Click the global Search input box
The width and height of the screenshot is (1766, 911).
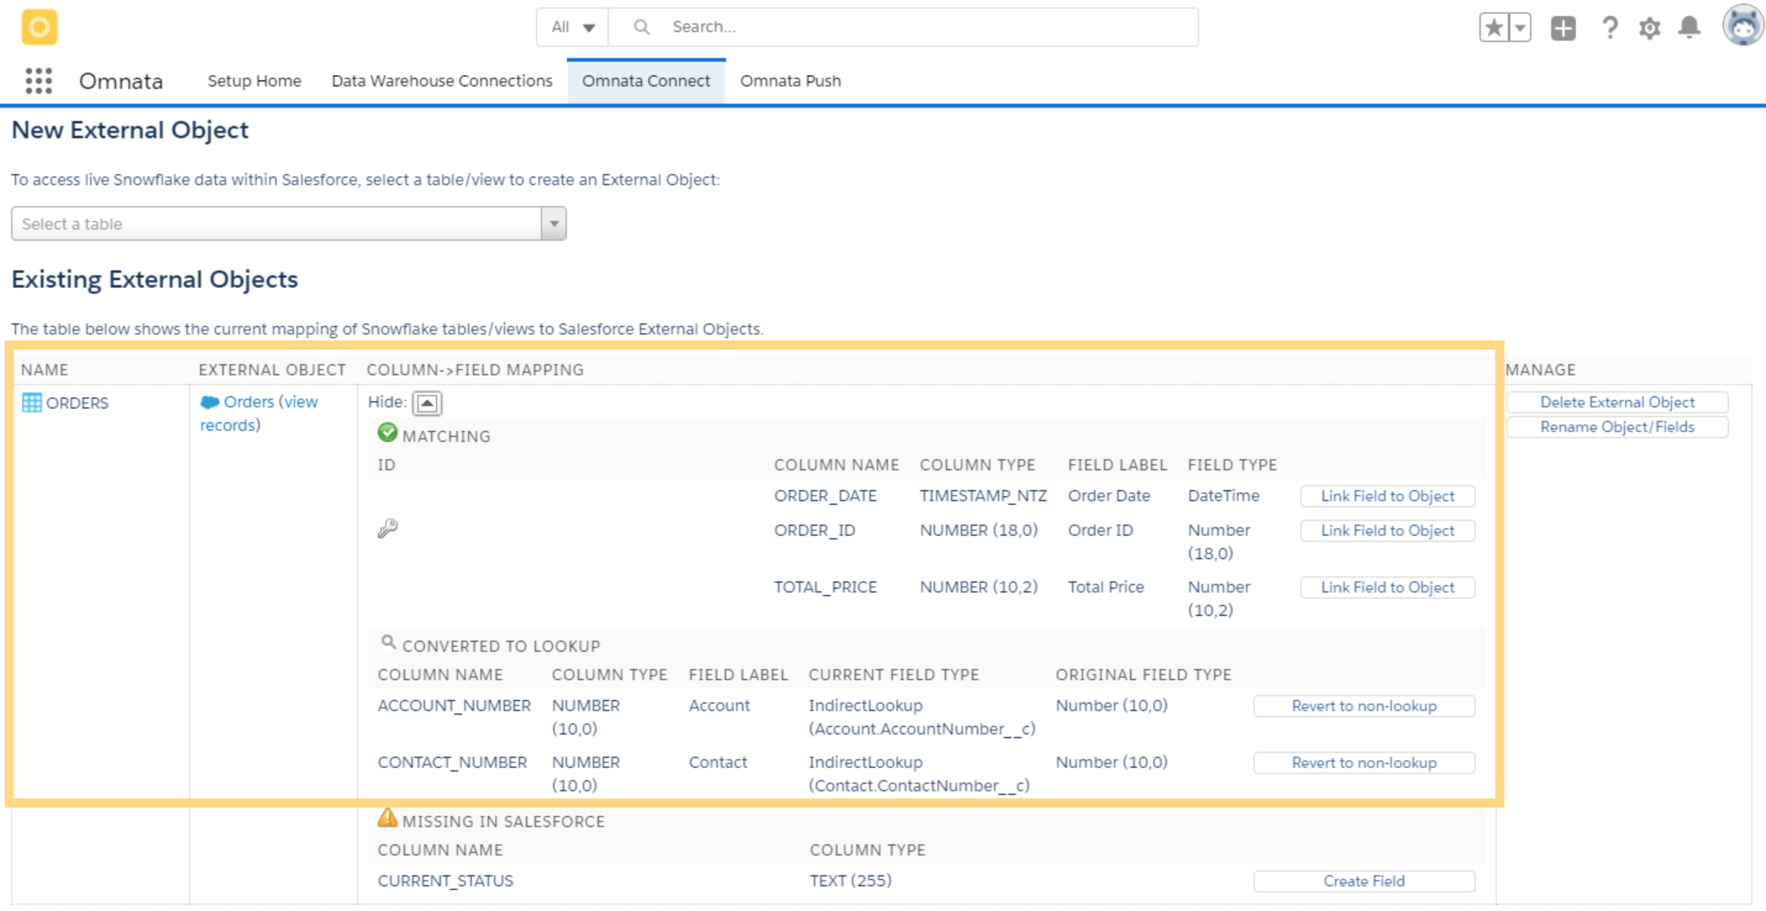point(903,27)
